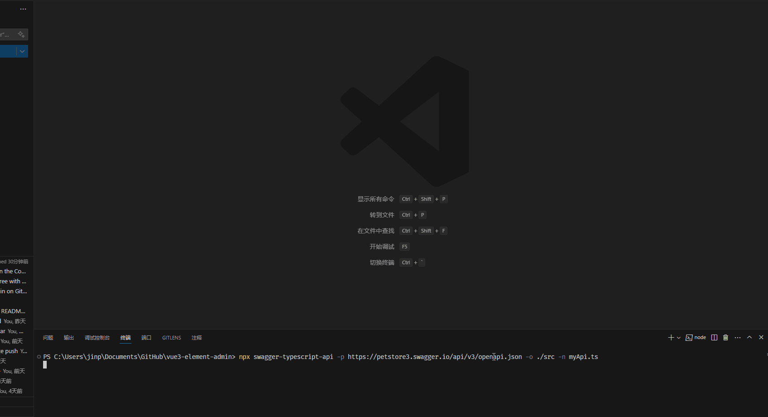Switch to the GITLENS panel tab
This screenshot has width=768, height=417.
click(171, 338)
